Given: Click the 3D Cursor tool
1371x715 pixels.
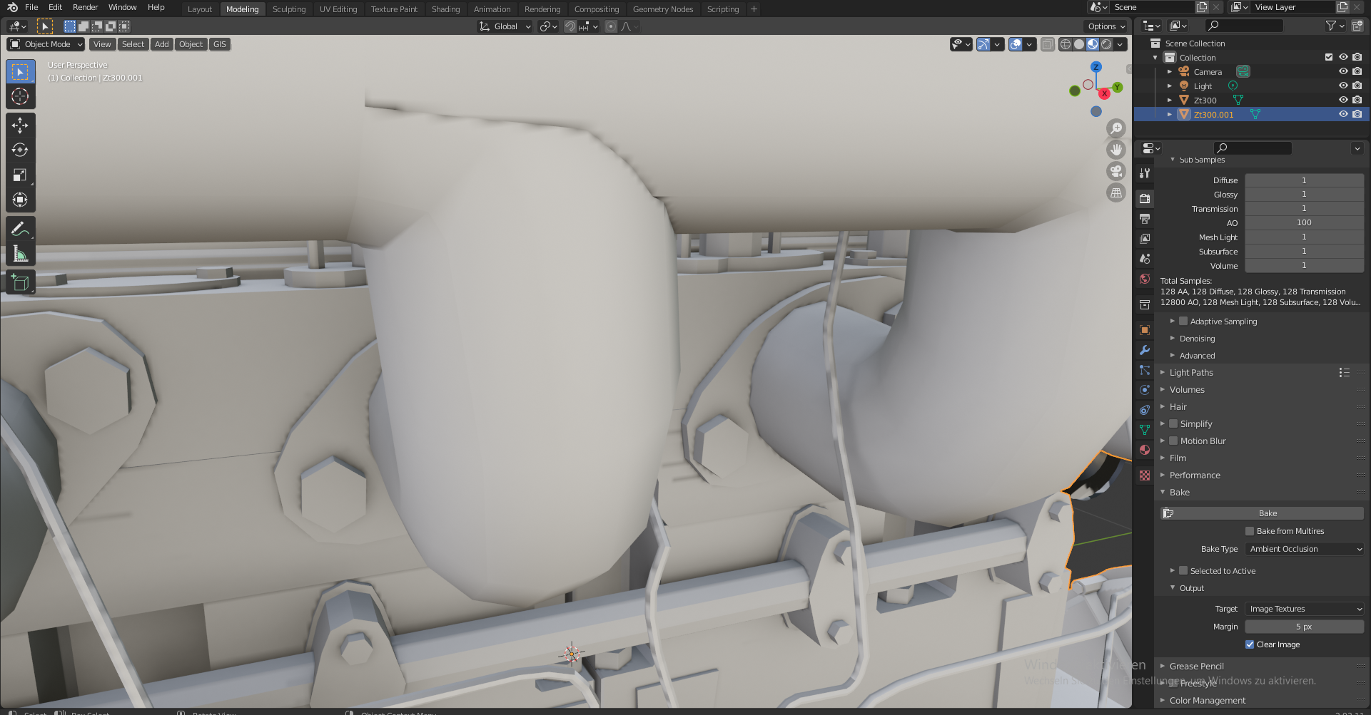Looking at the screenshot, I should [20, 97].
